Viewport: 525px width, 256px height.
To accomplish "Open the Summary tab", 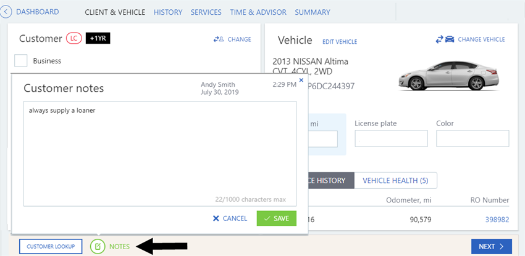I will pyautogui.click(x=312, y=12).
